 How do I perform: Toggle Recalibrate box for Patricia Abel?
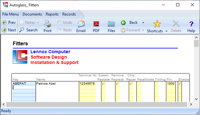[x=139, y=84]
